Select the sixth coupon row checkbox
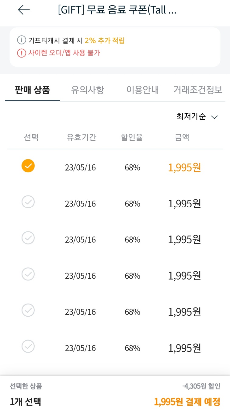The height and width of the screenshot is (415, 230). 28,346
